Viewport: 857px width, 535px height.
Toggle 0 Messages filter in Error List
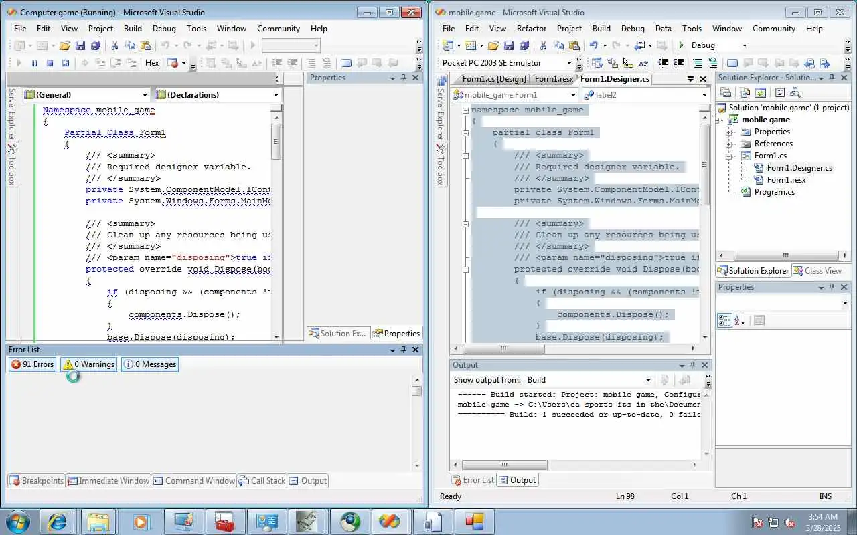tap(150, 364)
